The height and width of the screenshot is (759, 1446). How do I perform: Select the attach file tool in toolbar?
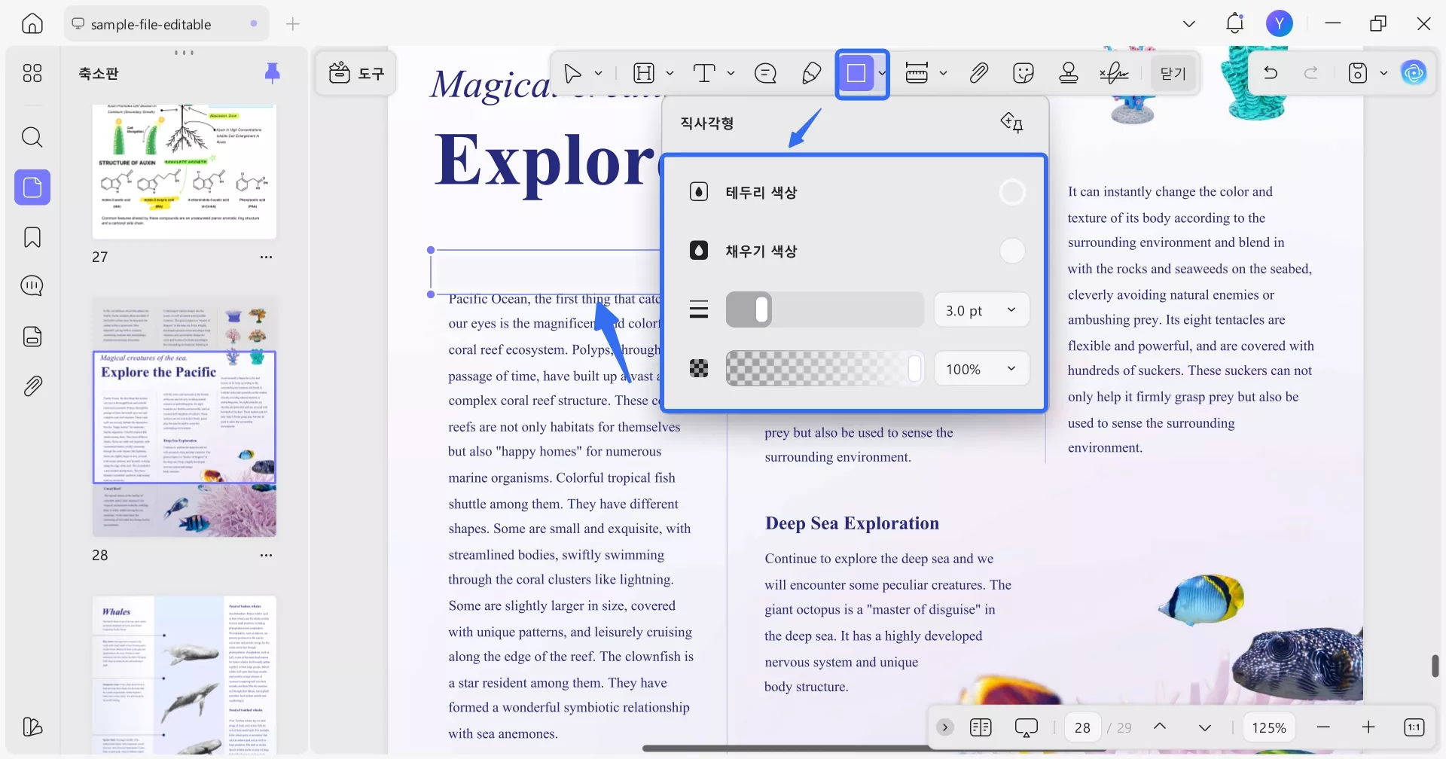point(979,73)
